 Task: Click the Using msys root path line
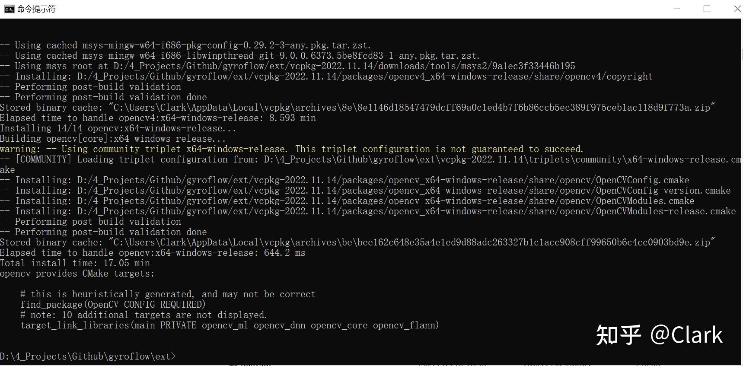[x=287, y=66]
